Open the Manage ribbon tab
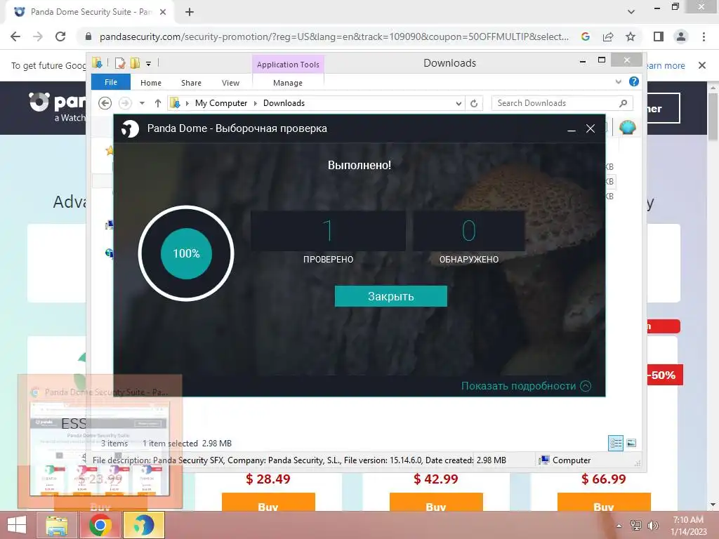The image size is (719, 539). [287, 83]
